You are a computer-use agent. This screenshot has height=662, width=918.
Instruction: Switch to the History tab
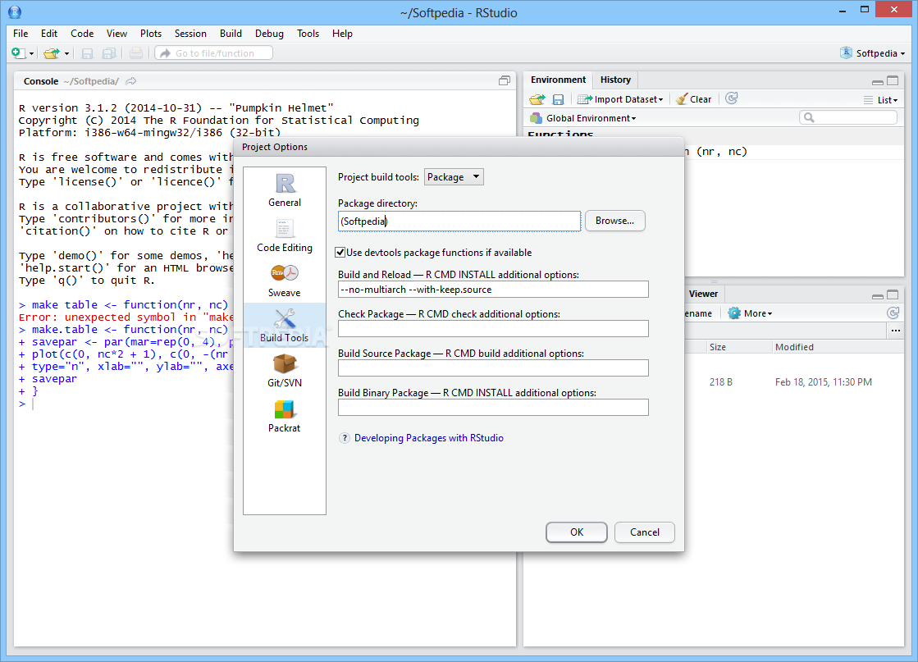point(615,80)
